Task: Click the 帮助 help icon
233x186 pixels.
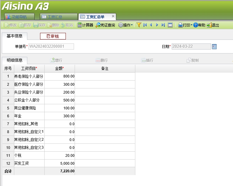Action: tap(199, 25)
